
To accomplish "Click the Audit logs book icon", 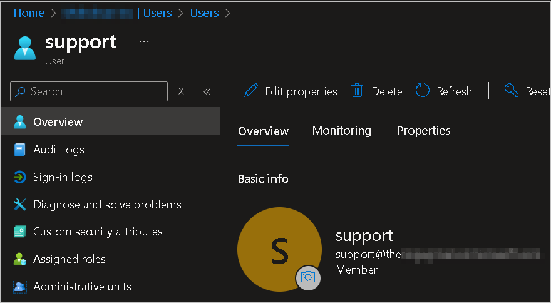I will (x=19, y=150).
